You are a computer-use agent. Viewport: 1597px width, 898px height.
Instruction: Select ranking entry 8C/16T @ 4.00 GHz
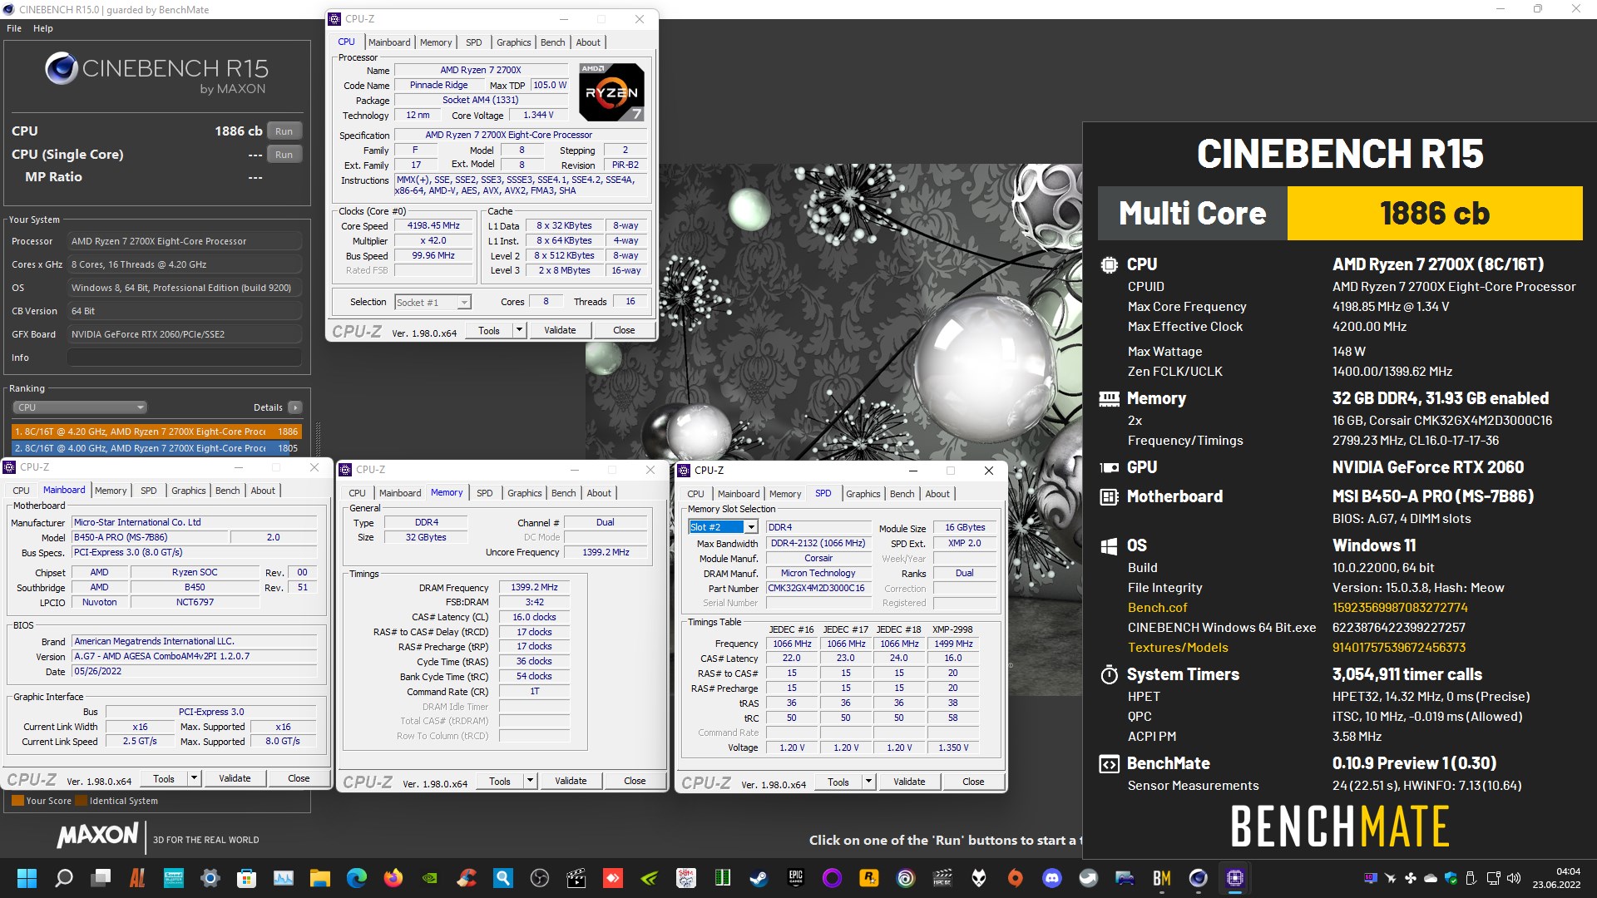tap(156, 448)
